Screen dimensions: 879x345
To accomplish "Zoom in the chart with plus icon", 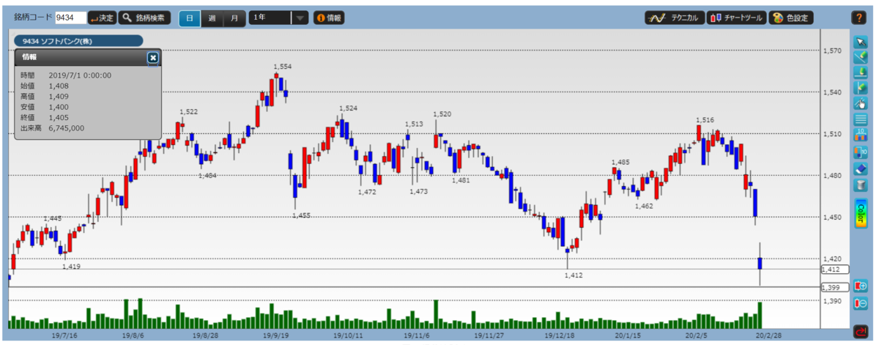I will tap(860, 286).
